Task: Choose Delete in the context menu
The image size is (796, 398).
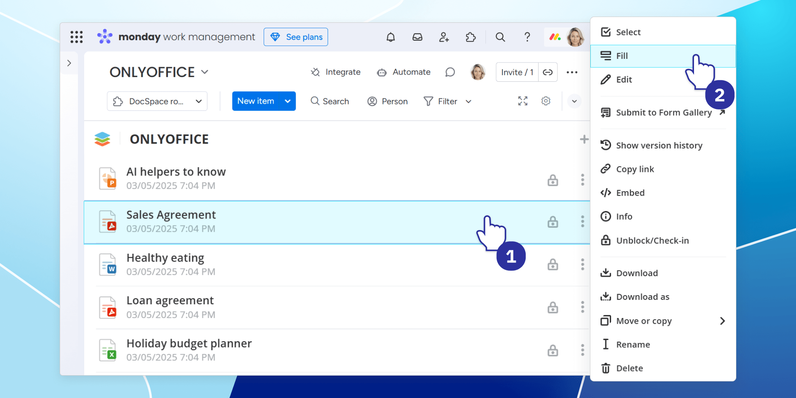Action: pyautogui.click(x=663, y=368)
